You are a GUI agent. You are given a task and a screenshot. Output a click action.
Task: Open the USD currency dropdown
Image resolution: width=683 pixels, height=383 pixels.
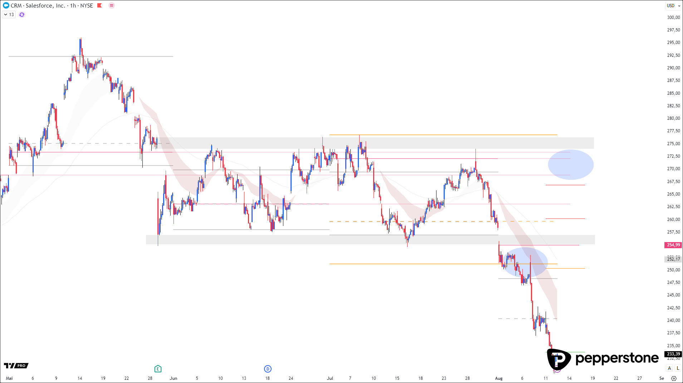tap(674, 6)
